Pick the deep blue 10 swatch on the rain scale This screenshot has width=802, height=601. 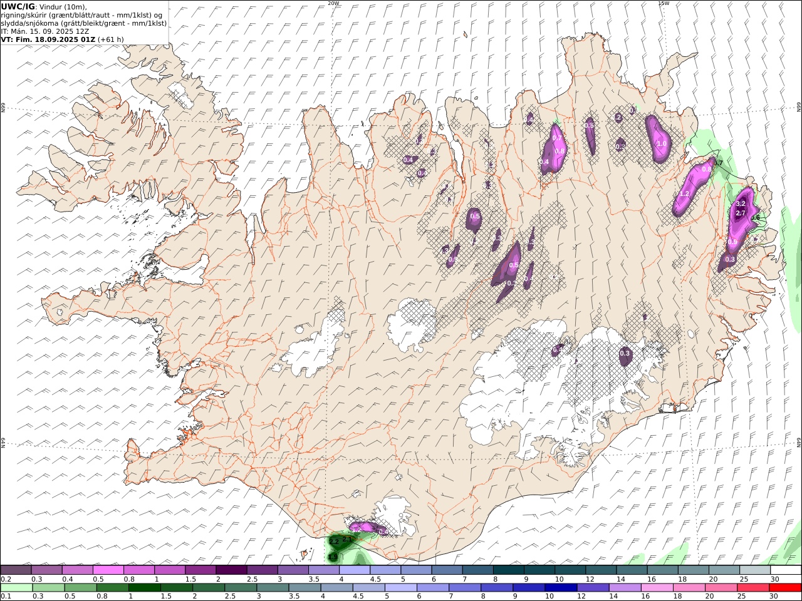point(561,587)
